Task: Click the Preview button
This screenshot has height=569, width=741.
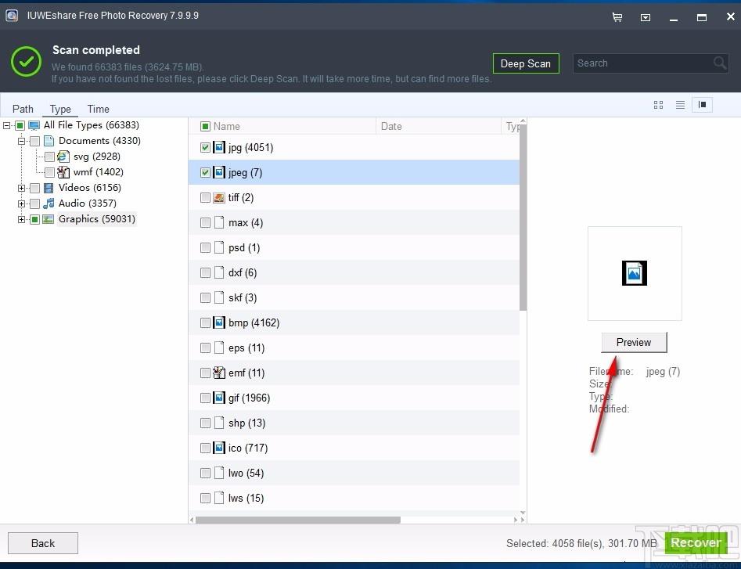Action: tap(634, 342)
